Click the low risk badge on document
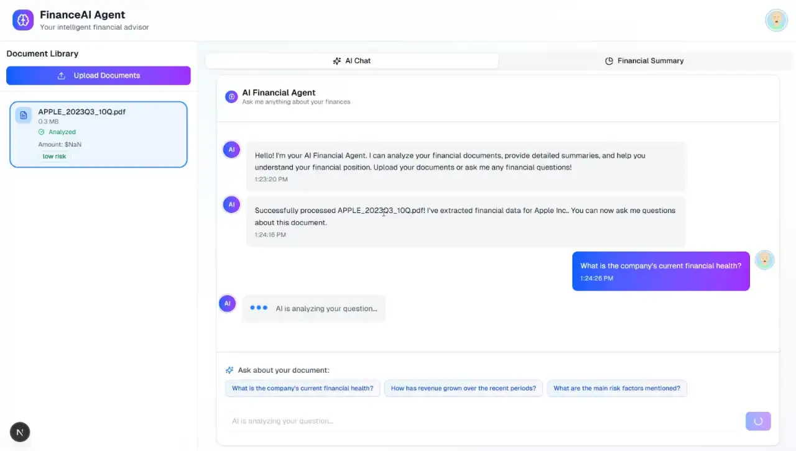This screenshot has width=796, height=451. [x=54, y=157]
